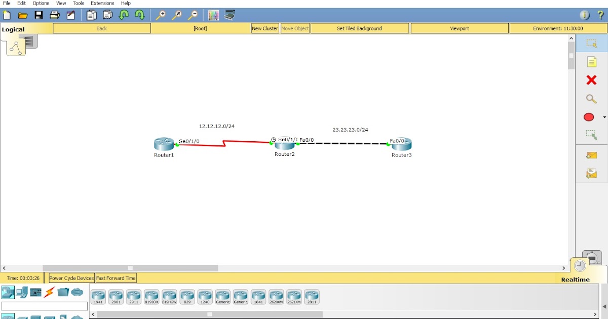Zoom in using the toolbar magnifier icon

click(x=161, y=15)
